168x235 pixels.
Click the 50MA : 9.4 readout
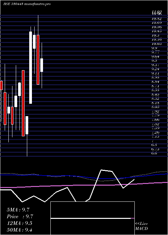[x=19, y=230]
